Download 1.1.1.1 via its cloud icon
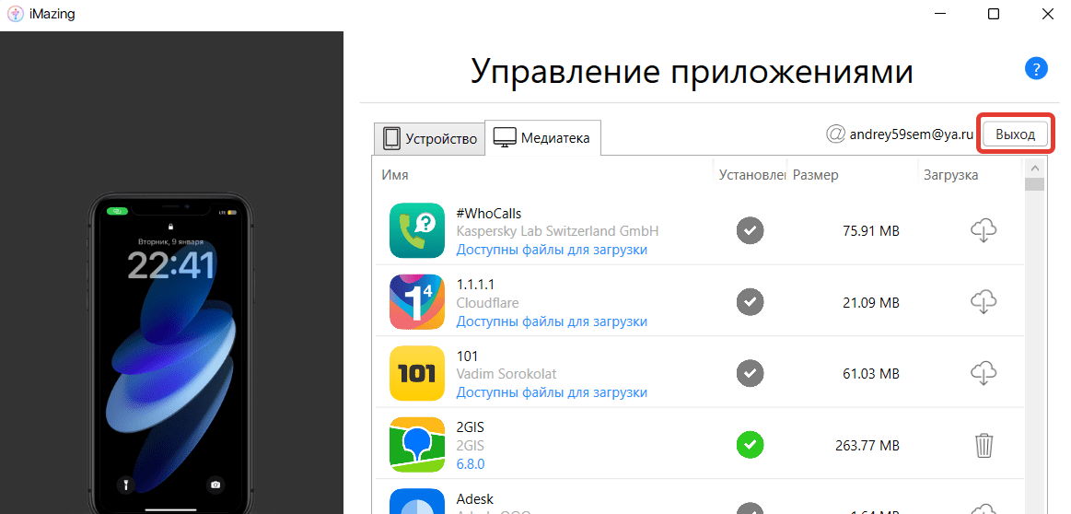 pos(984,301)
